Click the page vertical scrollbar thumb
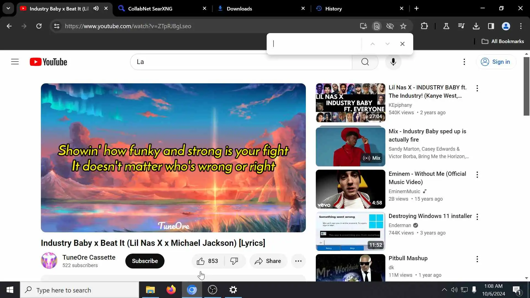The width and height of the screenshot is (530, 298). (x=526, y=86)
